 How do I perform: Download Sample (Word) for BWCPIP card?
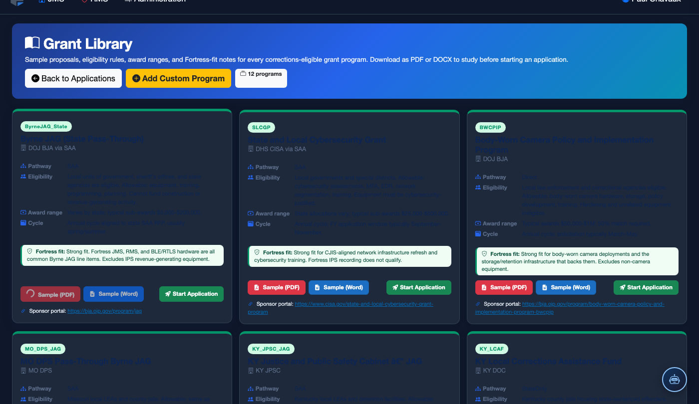tap(566, 287)
